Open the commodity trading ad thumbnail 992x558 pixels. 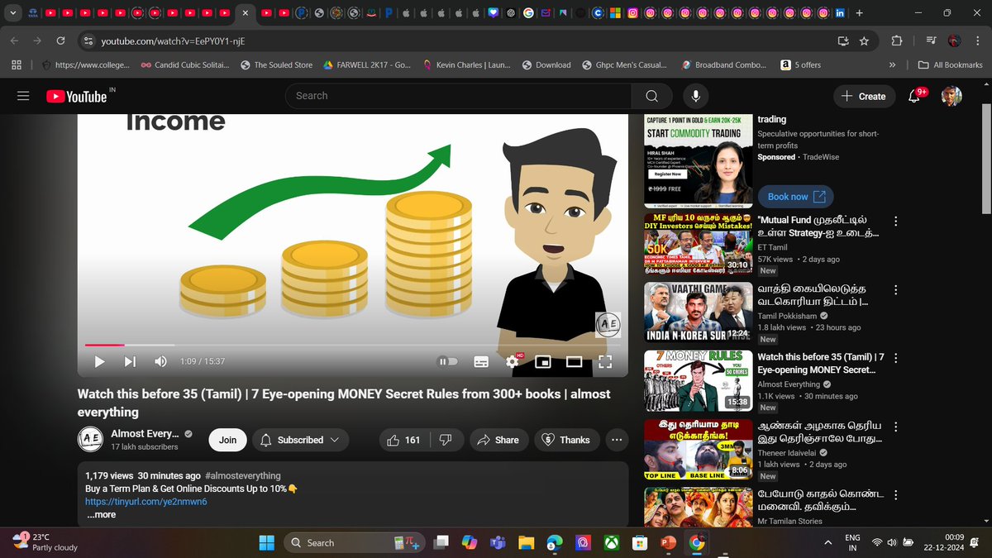click(x=698, y=161)
